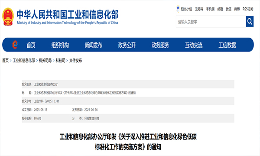Screen dimensions: 260x156
Task: Select 互动交流 in the navigation bar
Action: pyautogui.click(x=194, y=45)
